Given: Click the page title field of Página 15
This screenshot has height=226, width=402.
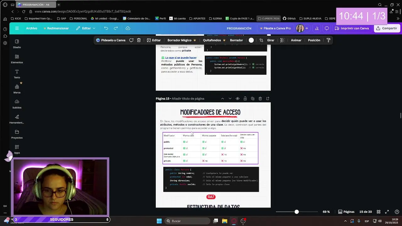Looking at the screenshot, I should [x=188, y=99].
